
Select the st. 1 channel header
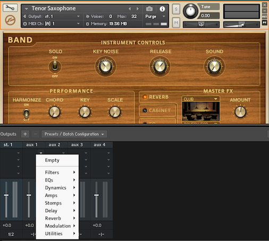[x=11, y=144]
